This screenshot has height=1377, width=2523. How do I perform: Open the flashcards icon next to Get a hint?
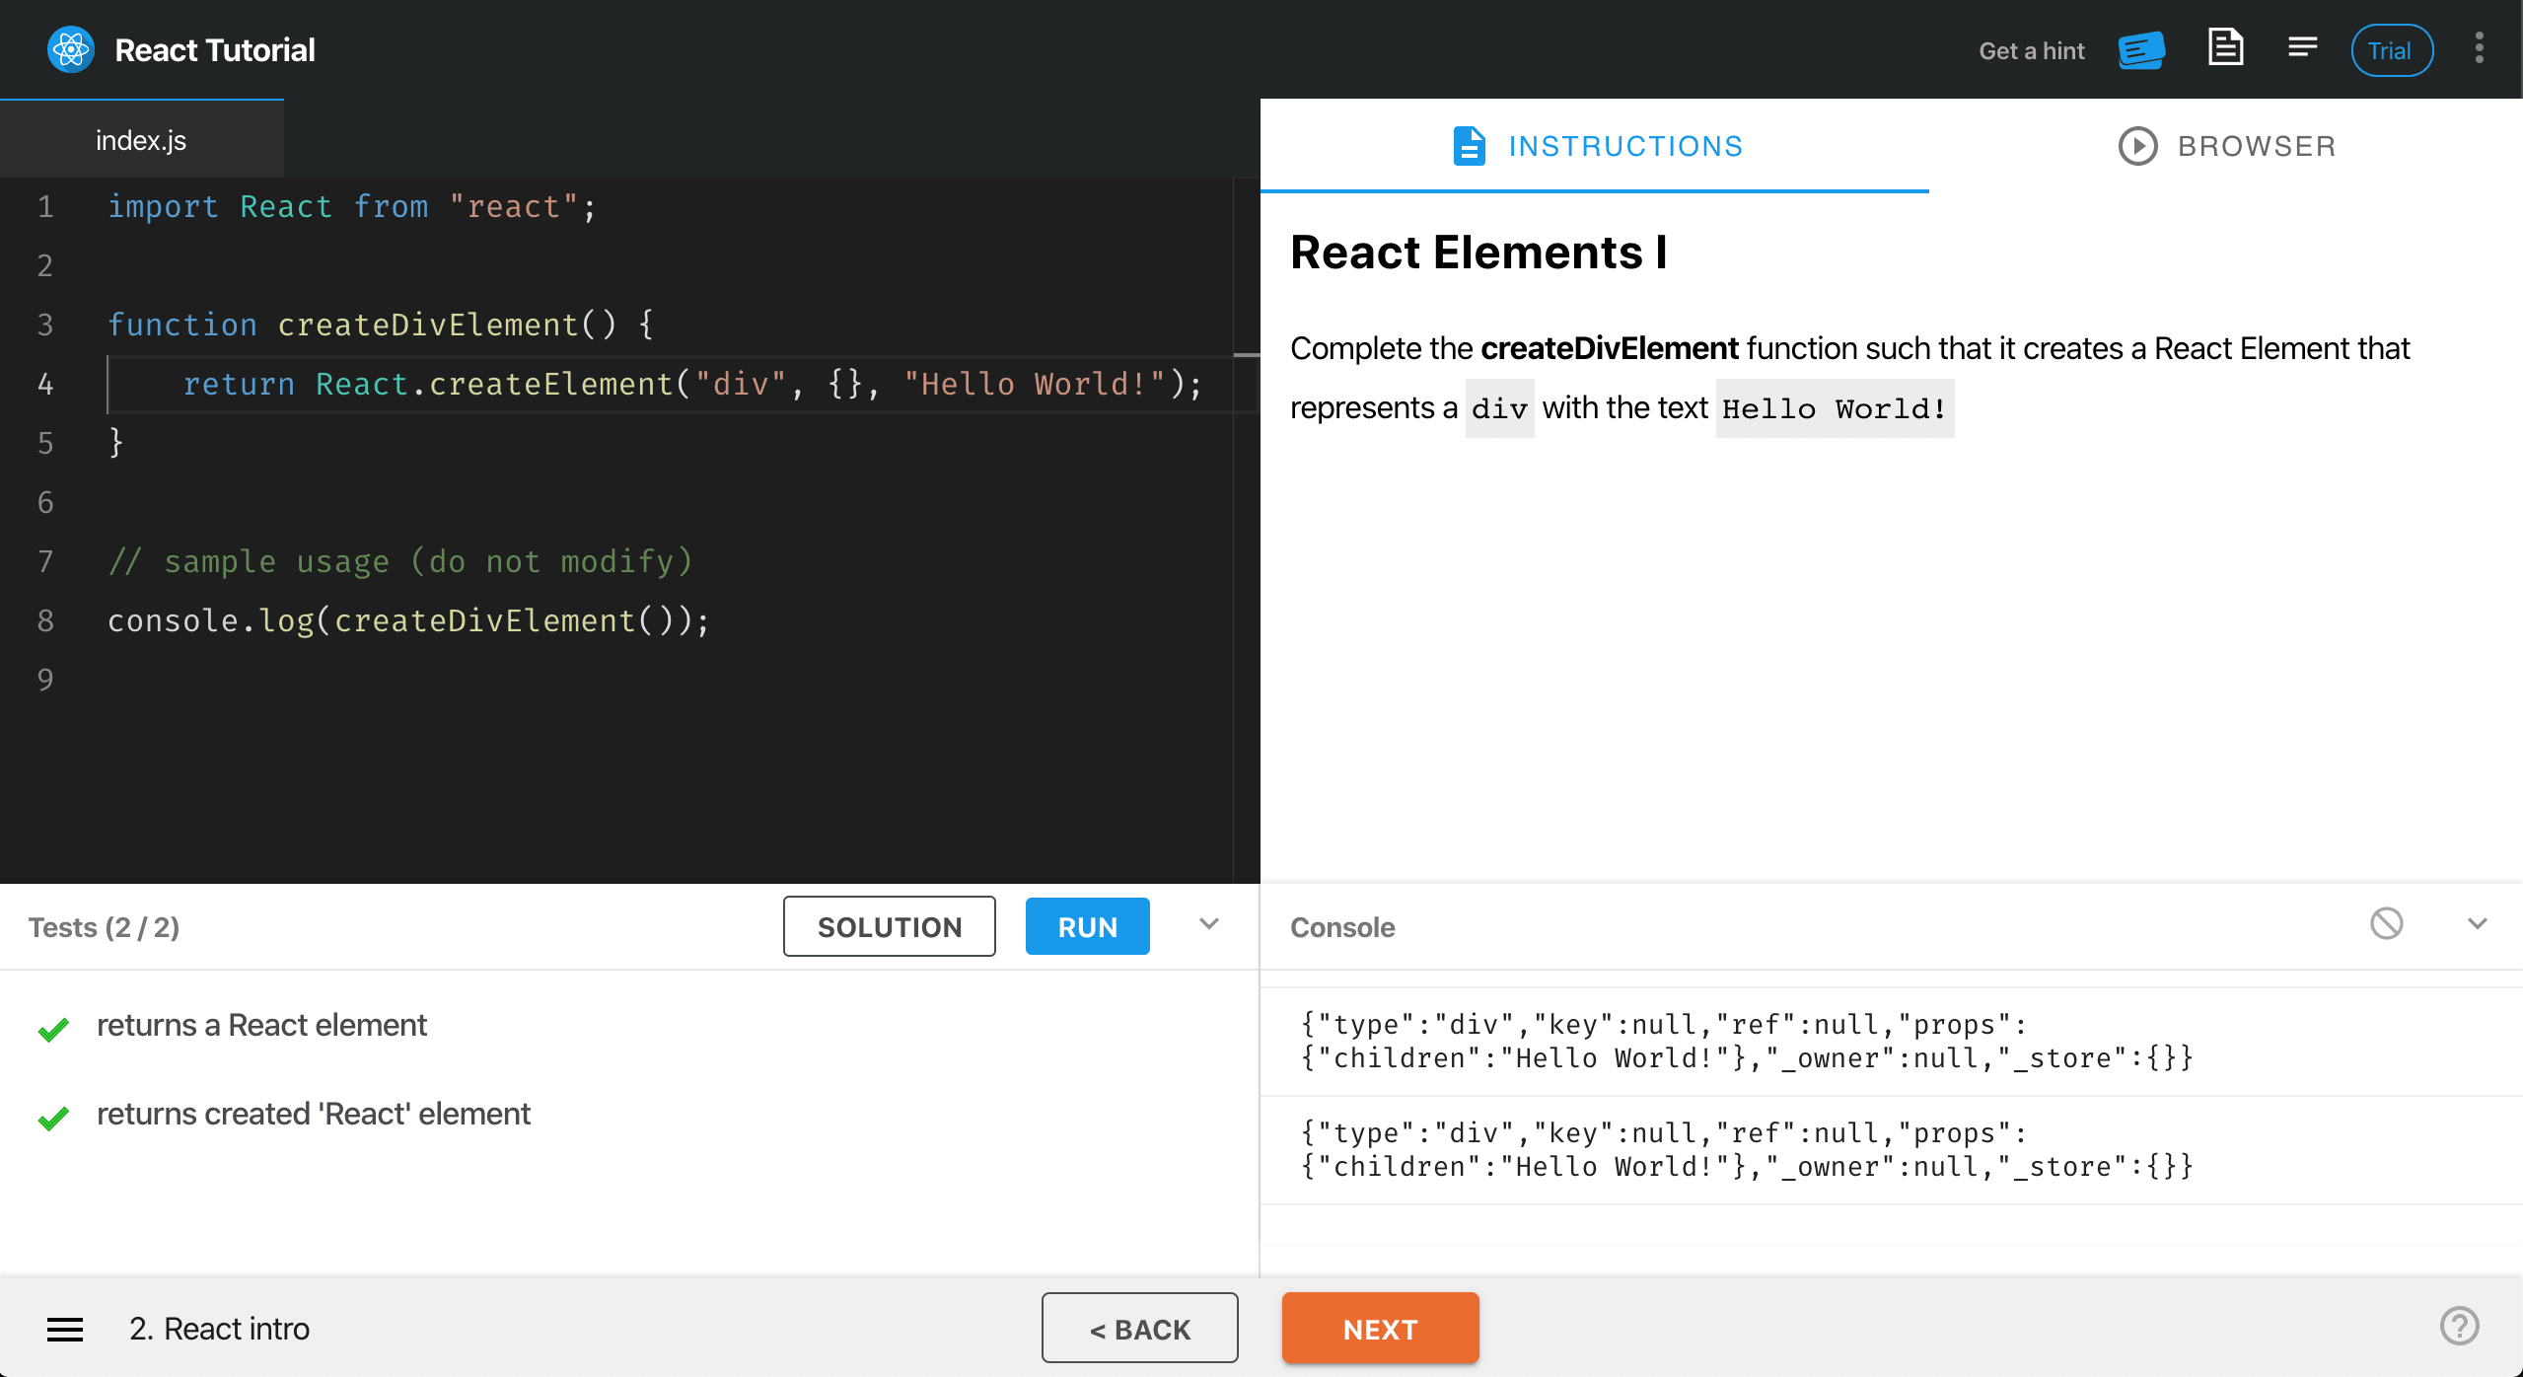[2139, 49]
